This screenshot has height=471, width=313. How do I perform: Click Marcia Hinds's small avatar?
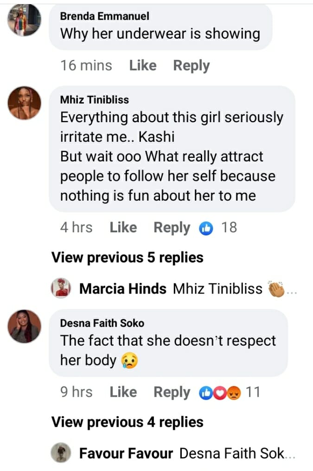coord(61,288)
